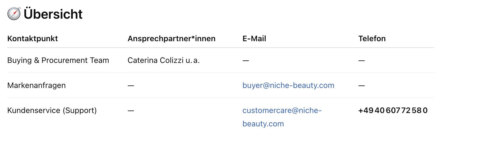
Task: Click the 'u. a.' abbreviation after Colizzi
Action: point(193,60)
